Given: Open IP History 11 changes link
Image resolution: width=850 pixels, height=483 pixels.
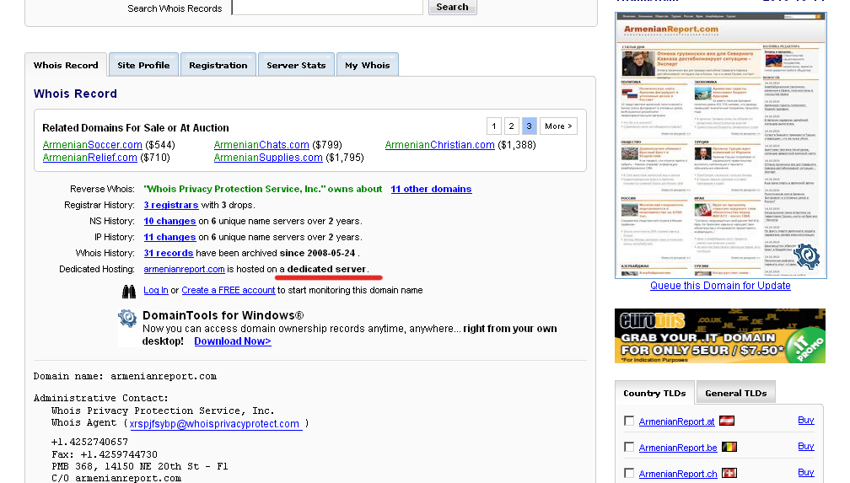Looking at the screenshot, I should (169, 237).
